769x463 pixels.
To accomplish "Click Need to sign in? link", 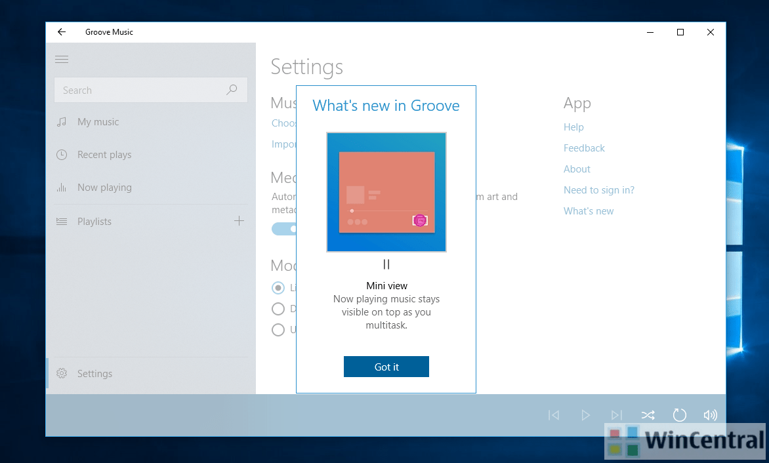I will 599,190.
